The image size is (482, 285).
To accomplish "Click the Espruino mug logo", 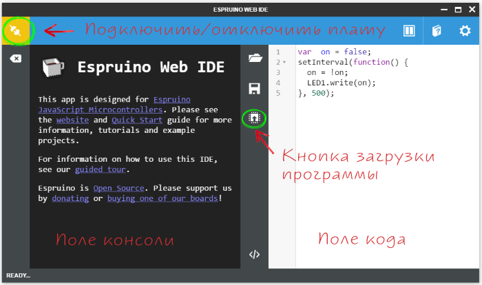I will [52, 67].
